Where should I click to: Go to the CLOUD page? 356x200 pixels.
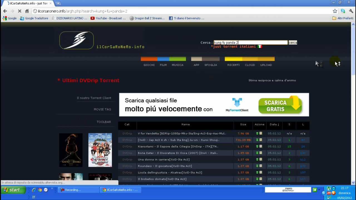click(250, 65)
